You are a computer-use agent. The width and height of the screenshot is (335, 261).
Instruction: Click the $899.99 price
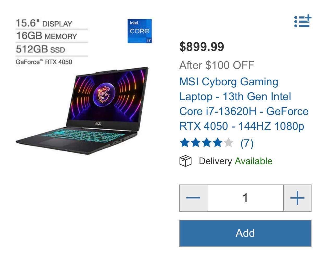(x=202, y=47)
